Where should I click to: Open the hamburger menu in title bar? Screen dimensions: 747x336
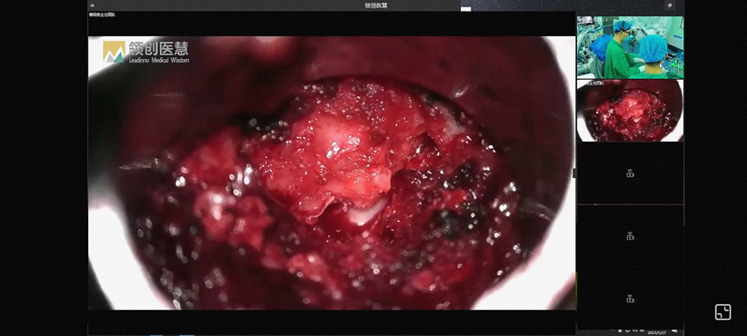point(92,5)
